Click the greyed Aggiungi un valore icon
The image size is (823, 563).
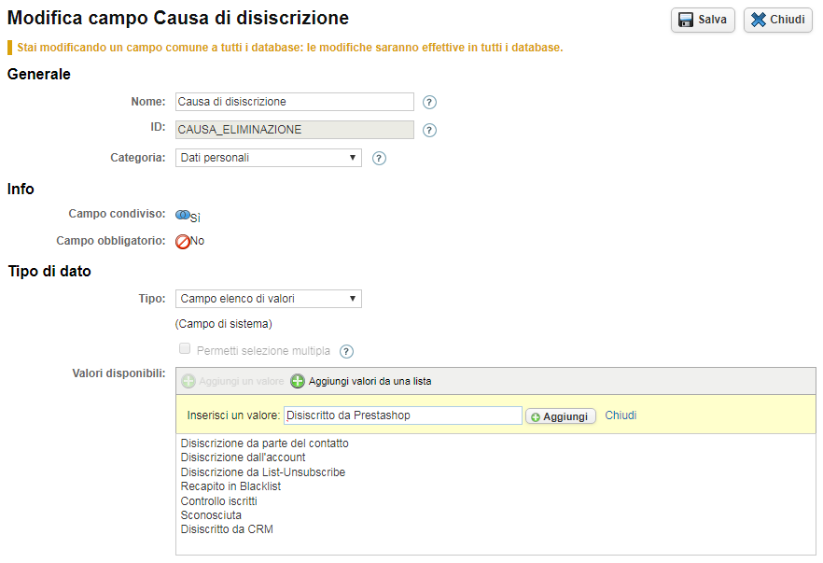point(188,381)
